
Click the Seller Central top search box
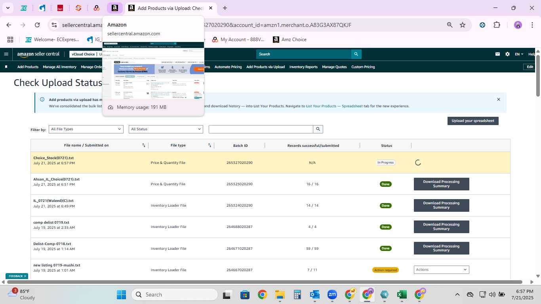303,54
